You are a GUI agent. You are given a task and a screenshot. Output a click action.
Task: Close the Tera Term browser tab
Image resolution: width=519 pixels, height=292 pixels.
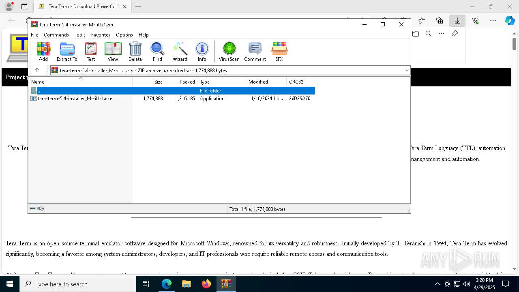point(124,6)
